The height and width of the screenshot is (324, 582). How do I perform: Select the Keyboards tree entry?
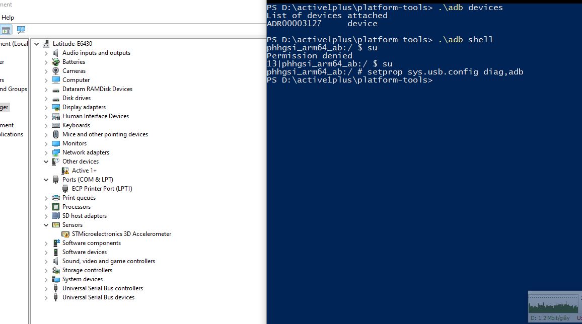pyautogui.click(x=76, y=125)
